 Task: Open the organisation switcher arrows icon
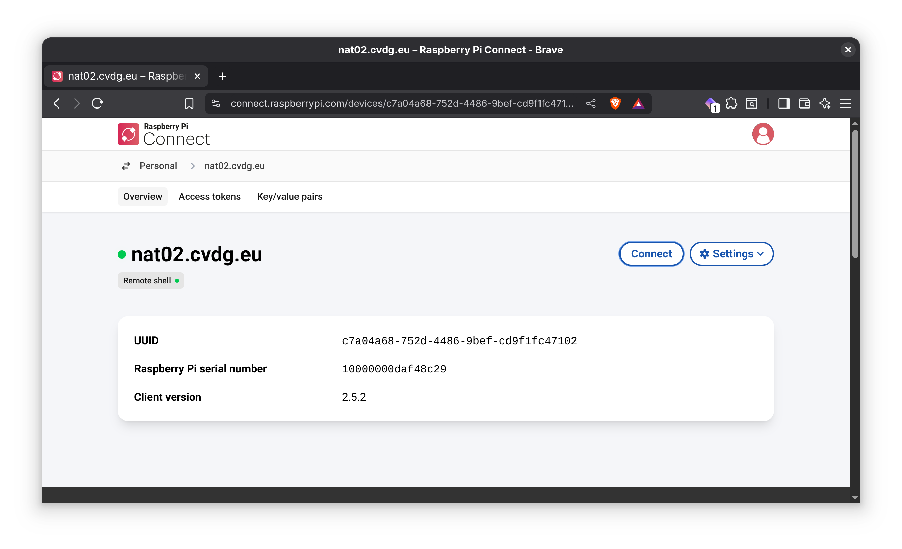[126, 166]
